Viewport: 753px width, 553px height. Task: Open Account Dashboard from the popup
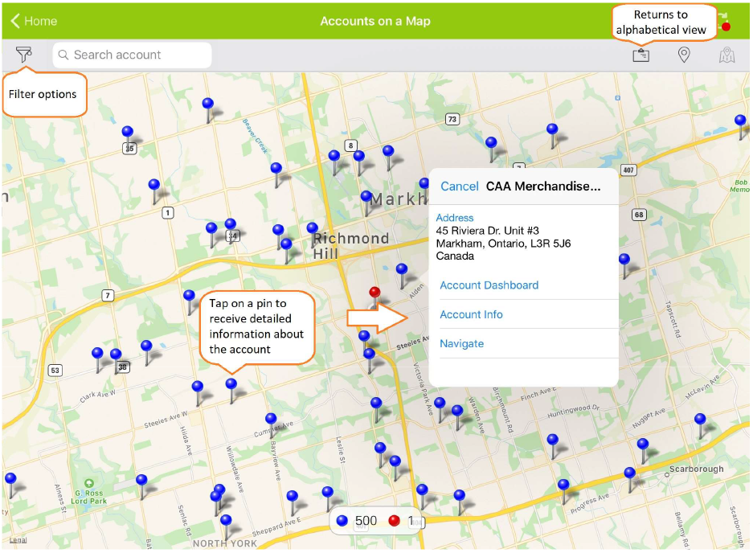489,285
